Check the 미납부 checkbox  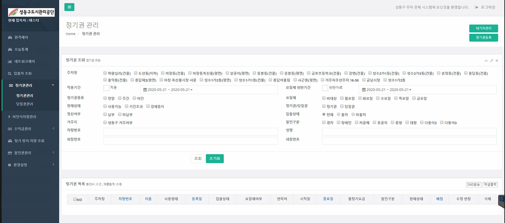click(x=120, y=114)
